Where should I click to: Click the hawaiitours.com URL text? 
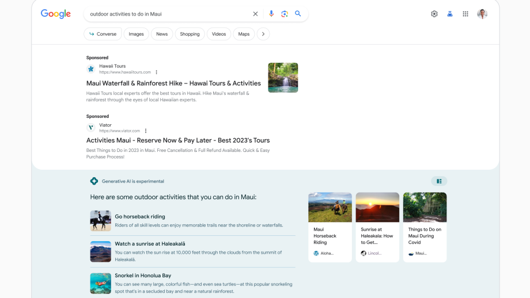click(125, 72)
